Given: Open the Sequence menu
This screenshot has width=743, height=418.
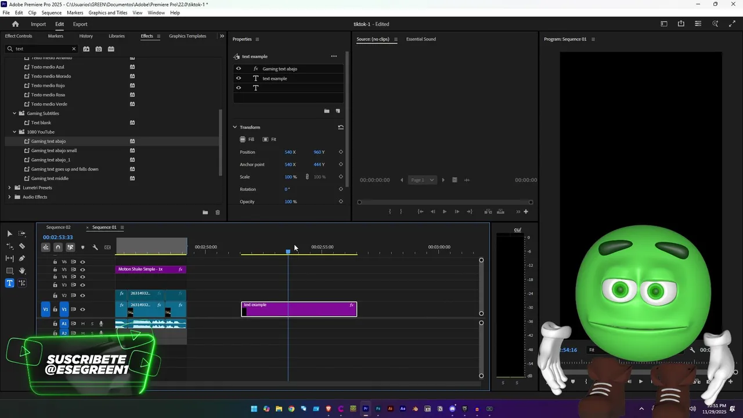Looking at the screenshot, I should coord(51,13).
